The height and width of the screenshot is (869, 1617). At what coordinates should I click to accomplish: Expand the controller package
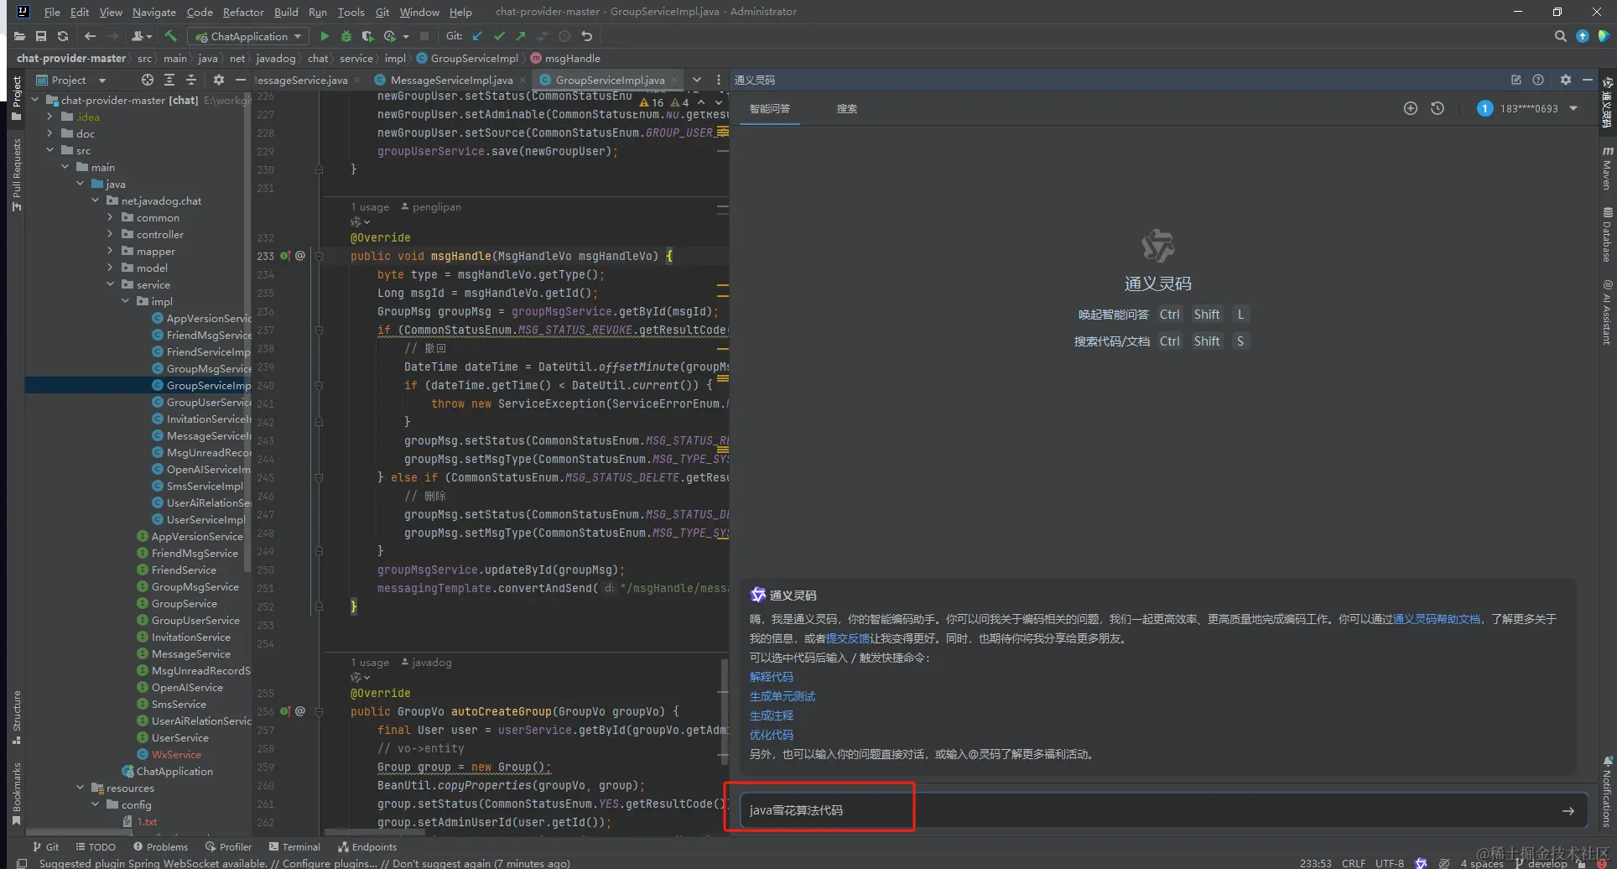(110, 234)
